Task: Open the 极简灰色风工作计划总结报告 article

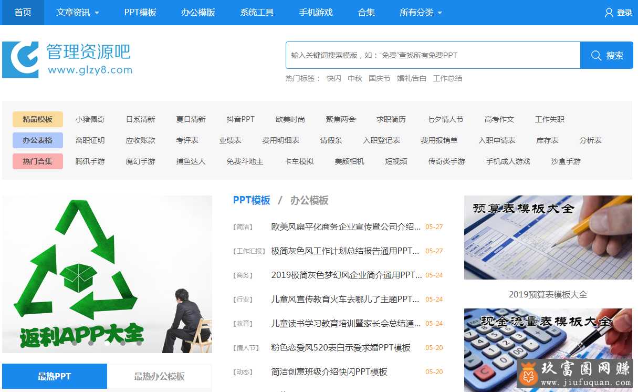Action: point(345,251)
